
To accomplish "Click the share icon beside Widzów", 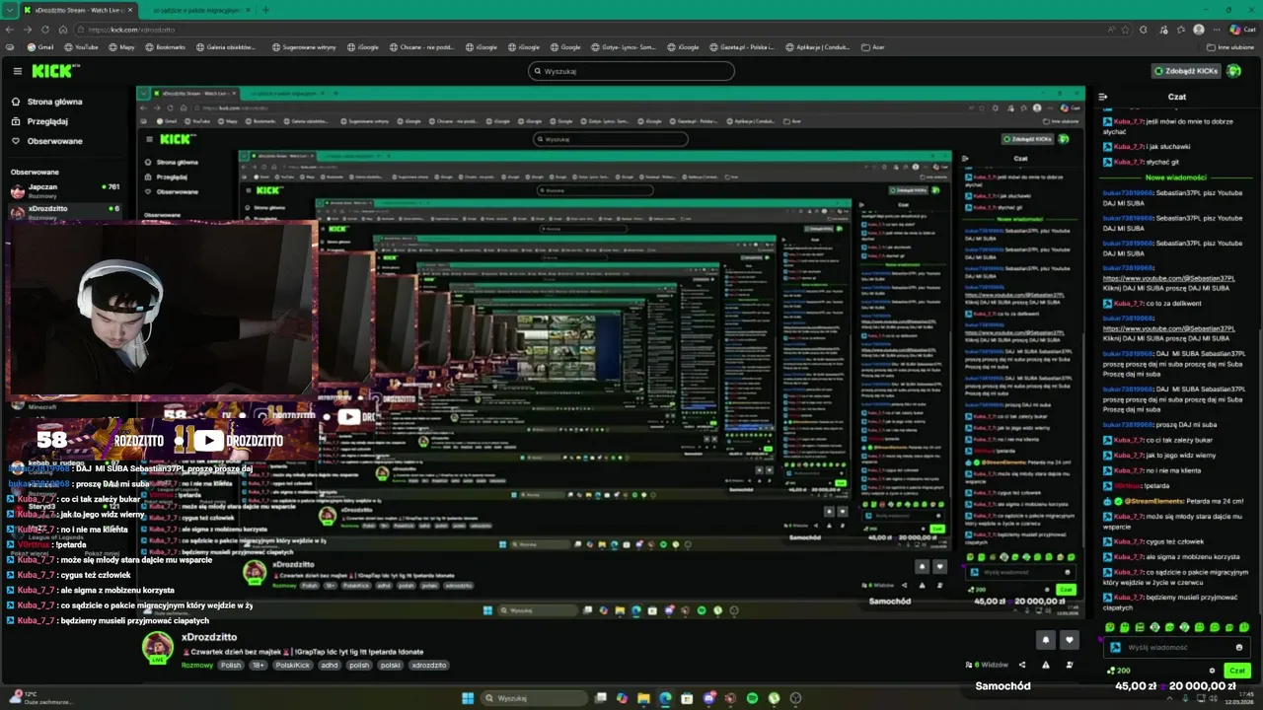I will 1022,665.
